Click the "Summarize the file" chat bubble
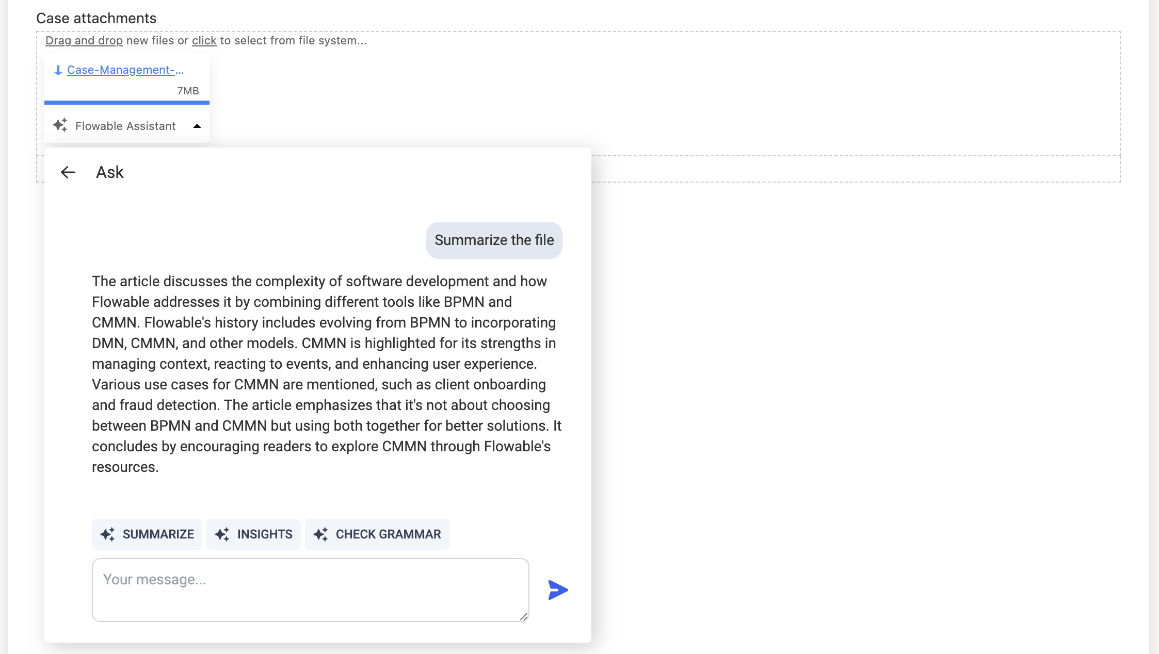Viewport: 1159px width, 654px height. pos(494,240)
